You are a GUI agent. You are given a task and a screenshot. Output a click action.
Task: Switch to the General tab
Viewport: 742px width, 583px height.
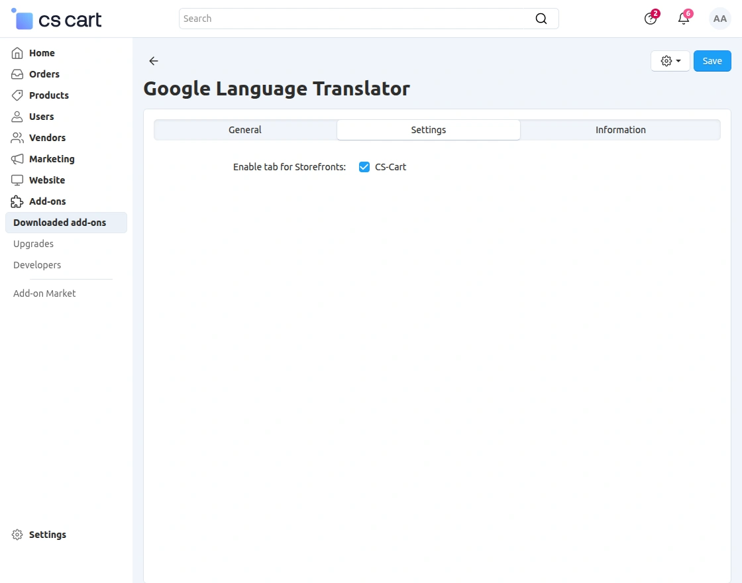[x=245, y=130]
